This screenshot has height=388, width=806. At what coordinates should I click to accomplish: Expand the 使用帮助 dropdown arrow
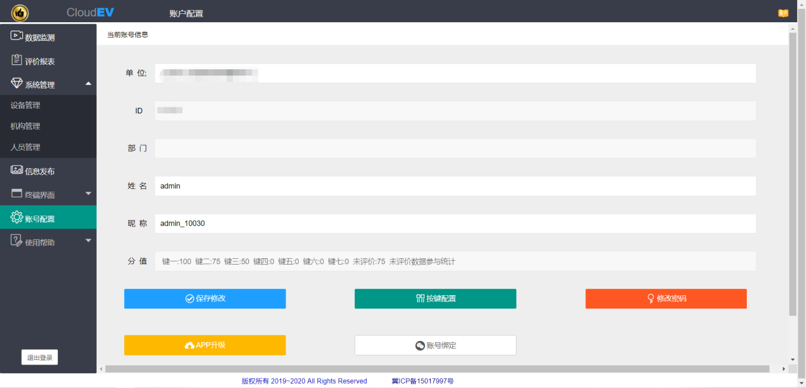[89, 240]
